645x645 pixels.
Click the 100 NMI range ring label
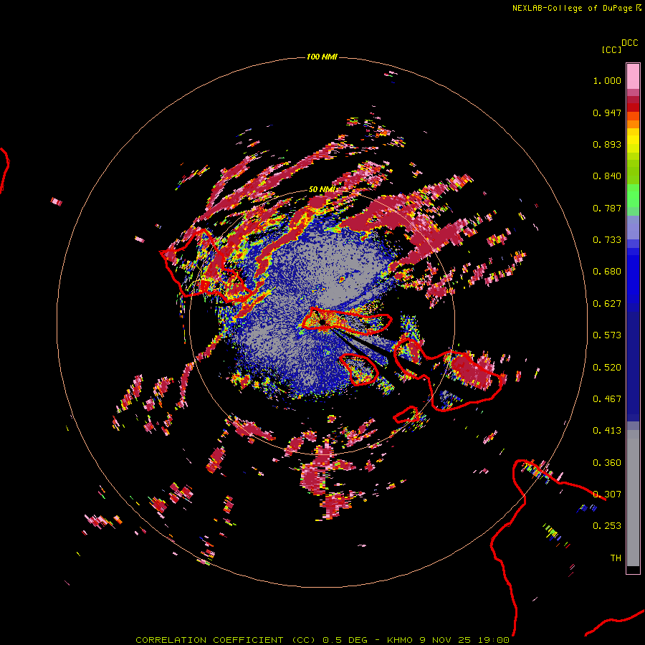(322, 57)
